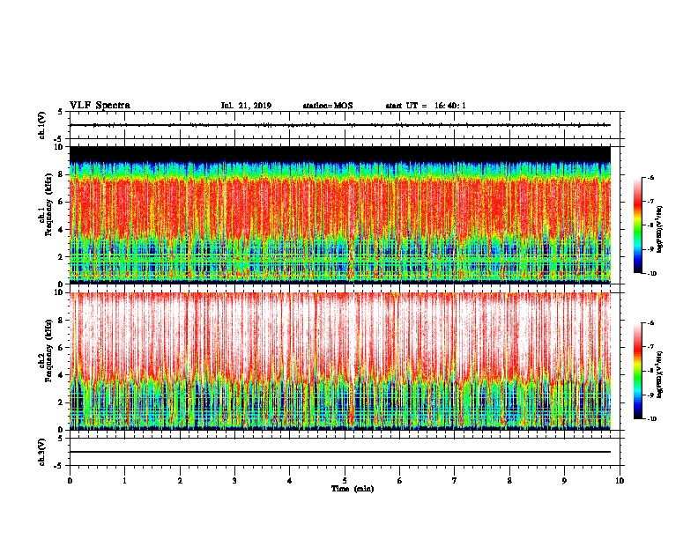Click the "VLF Spectra" plot title

pyautogui.click(x=100, y=106)
